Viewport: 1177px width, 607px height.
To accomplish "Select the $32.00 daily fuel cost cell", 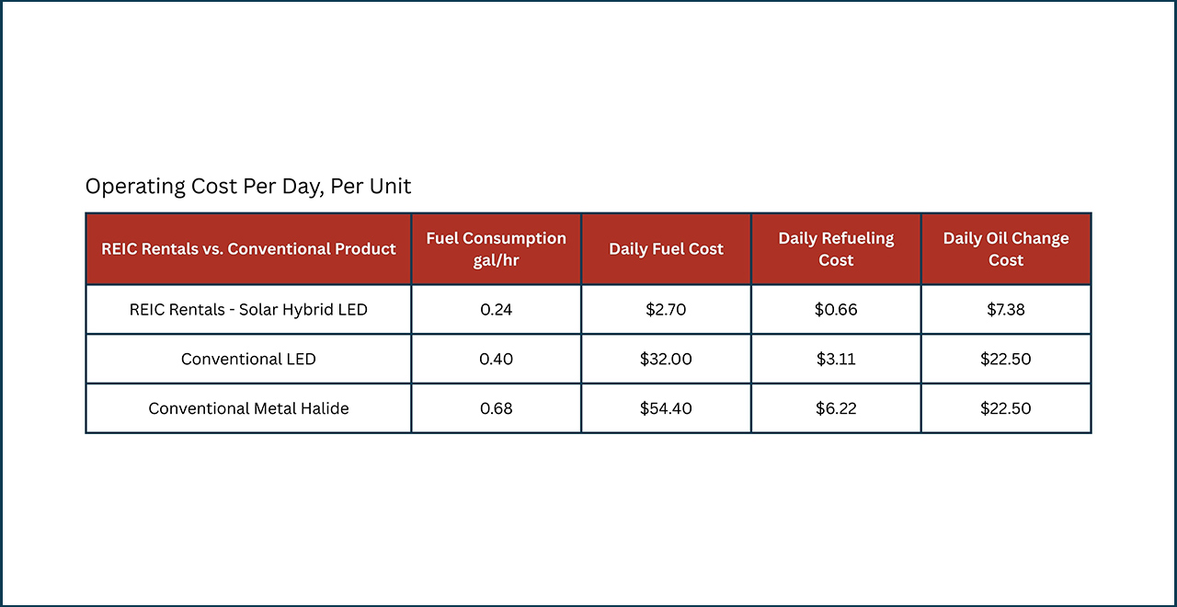I will coord(666,359).
